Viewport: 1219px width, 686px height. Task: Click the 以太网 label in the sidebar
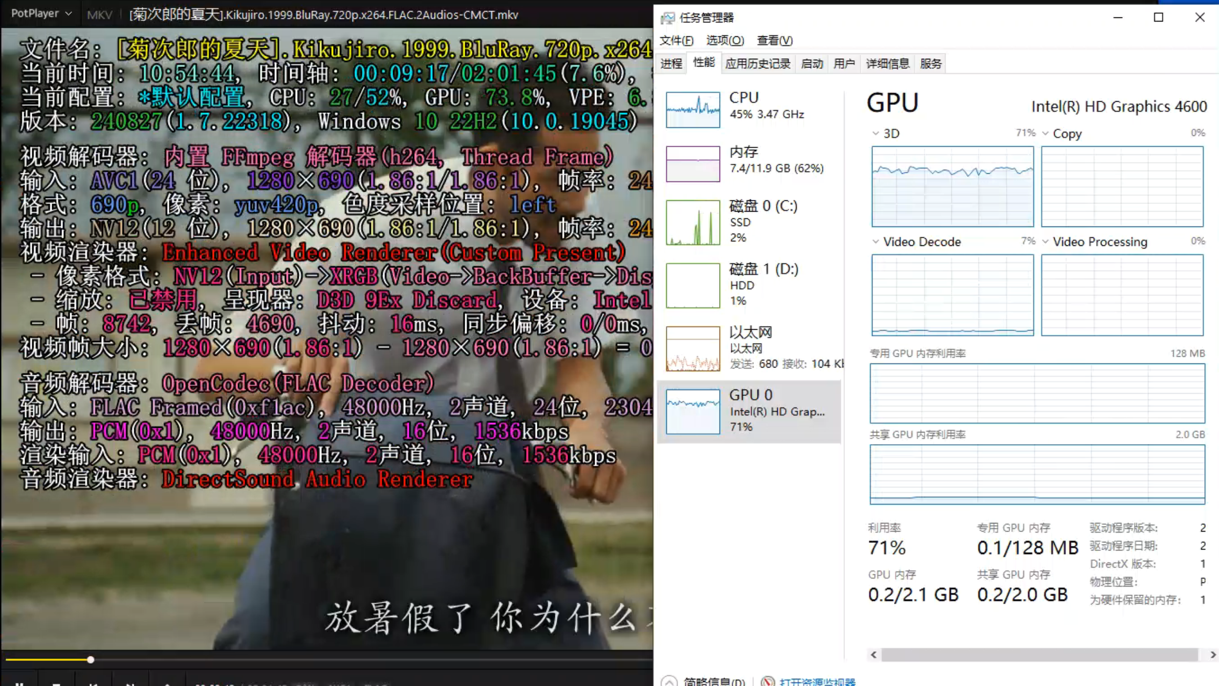click(751, 332)
